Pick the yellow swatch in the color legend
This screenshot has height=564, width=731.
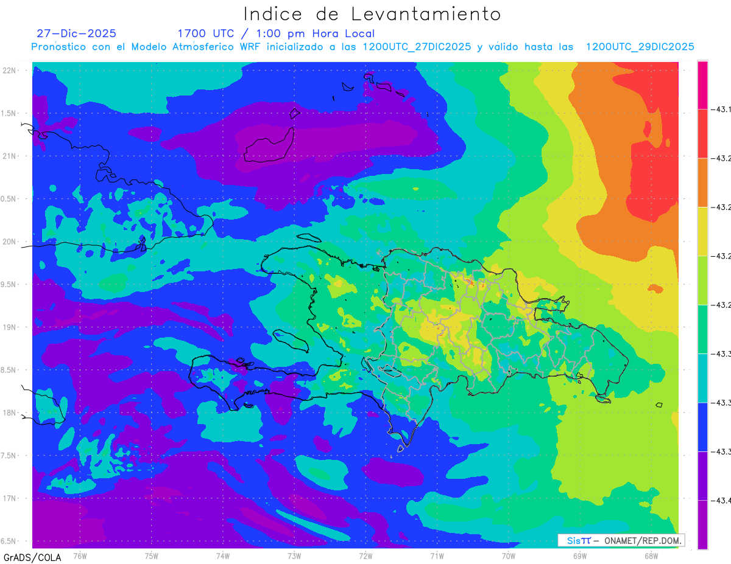702,231
